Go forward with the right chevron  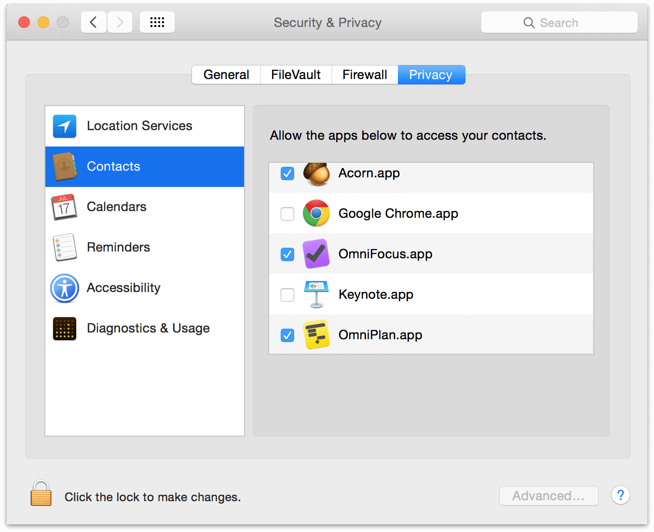120,22
